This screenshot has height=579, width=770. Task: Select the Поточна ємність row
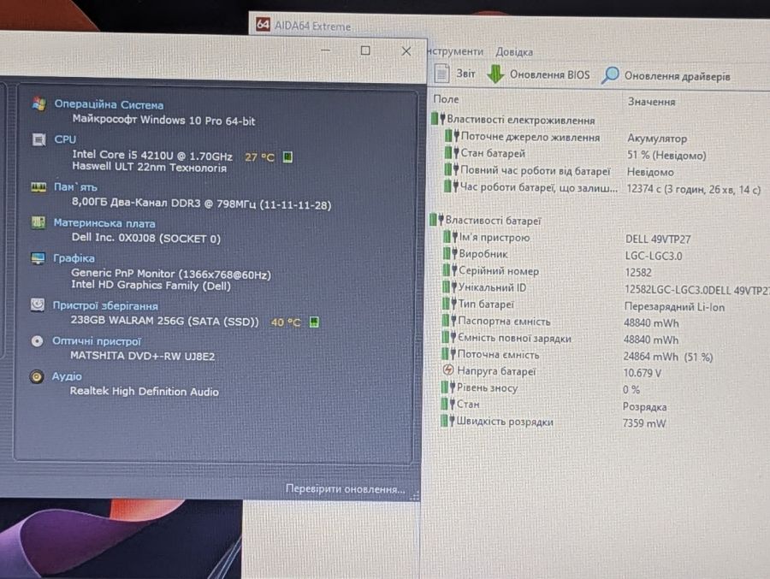577,356
